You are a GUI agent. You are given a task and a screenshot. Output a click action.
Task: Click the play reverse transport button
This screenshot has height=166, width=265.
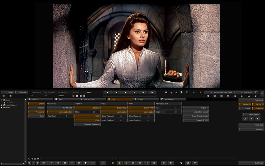point(125,92)
